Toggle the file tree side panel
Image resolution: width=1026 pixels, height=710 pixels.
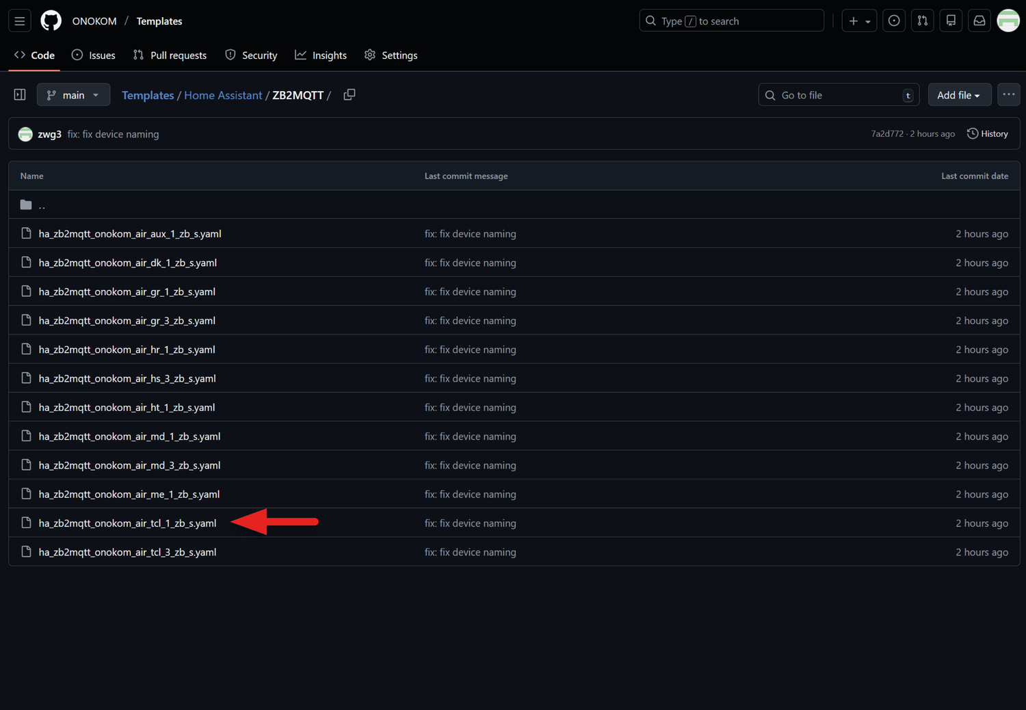pyautogui.click(x=20, y=95)
